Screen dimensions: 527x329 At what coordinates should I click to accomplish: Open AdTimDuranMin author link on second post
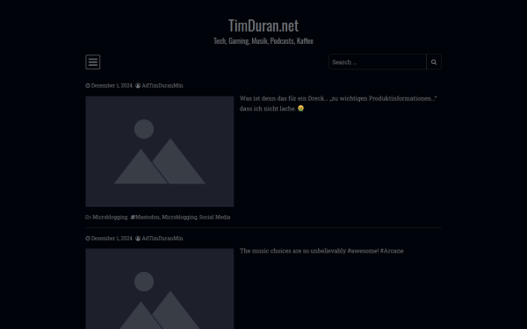(x=162, y=239)
